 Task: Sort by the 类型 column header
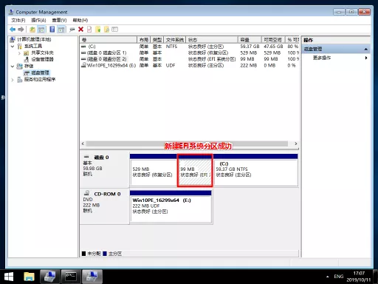coord(157,40)
